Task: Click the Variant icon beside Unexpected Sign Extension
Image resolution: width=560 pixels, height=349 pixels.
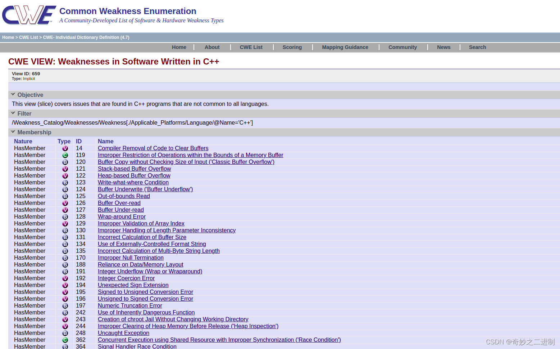Action: pos(65,285)
